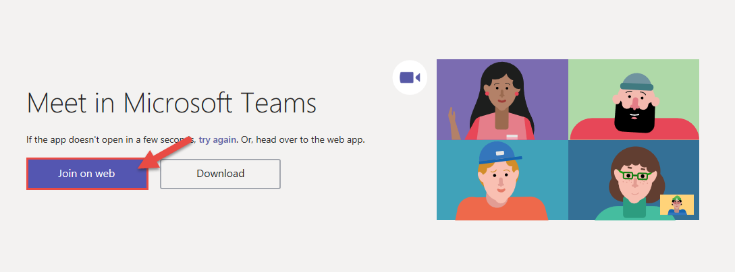Click the video camera icon
The width and height of the screenshot is (735, 272).
pos(410,77)
